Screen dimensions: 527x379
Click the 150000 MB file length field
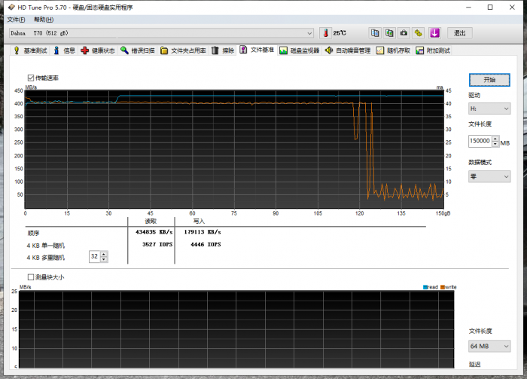(x=479, y=141)
